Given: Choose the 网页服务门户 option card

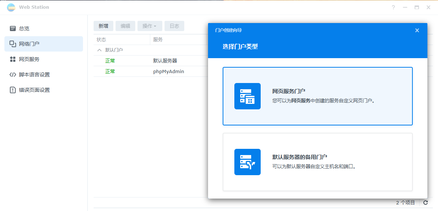Looking at the screenshot, I should point(318,96).
